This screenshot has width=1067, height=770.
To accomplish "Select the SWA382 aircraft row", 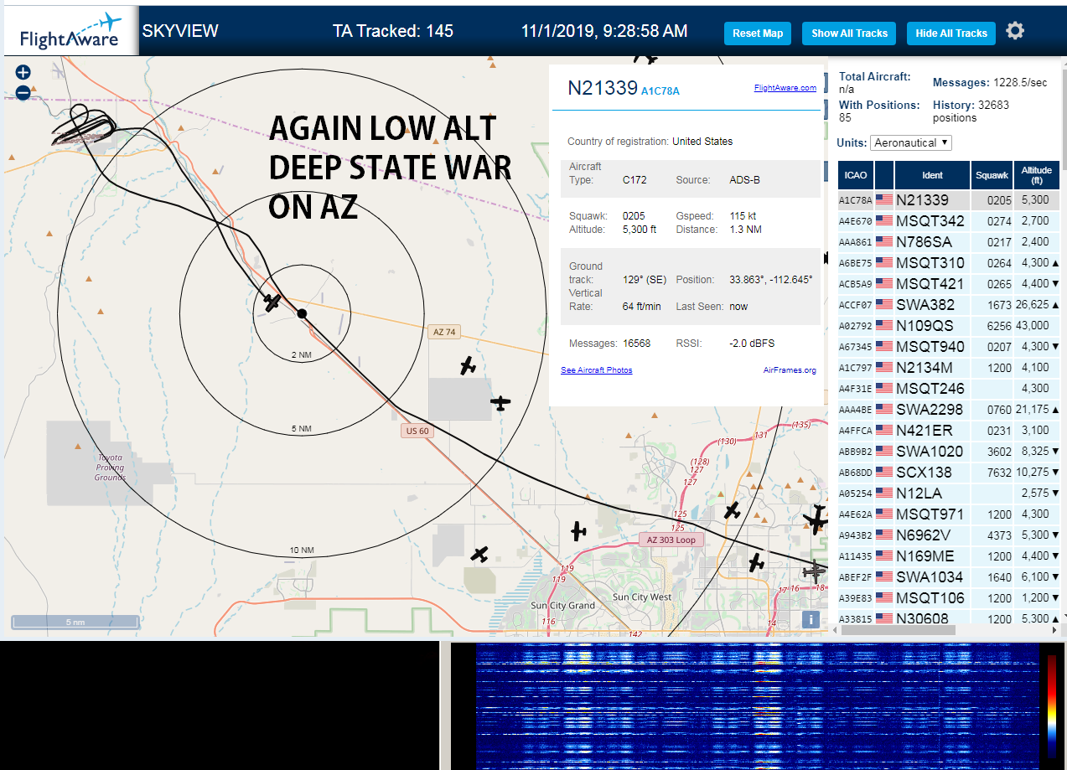I will click(x=949, y=305).
